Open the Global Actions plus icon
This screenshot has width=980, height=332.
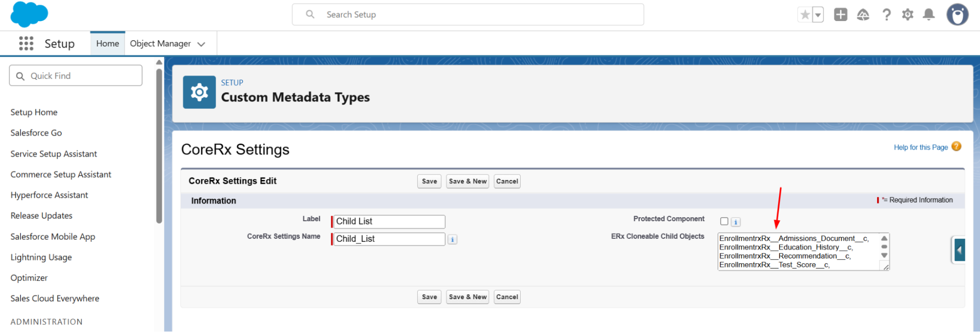[x=840, y=15]
